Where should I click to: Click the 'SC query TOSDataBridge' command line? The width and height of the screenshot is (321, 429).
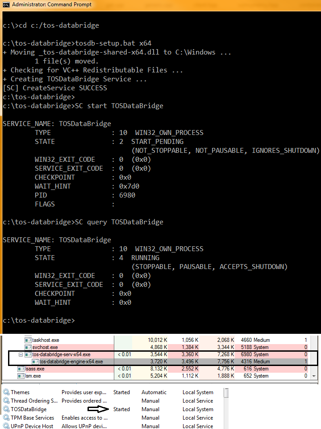coord(119,222)
